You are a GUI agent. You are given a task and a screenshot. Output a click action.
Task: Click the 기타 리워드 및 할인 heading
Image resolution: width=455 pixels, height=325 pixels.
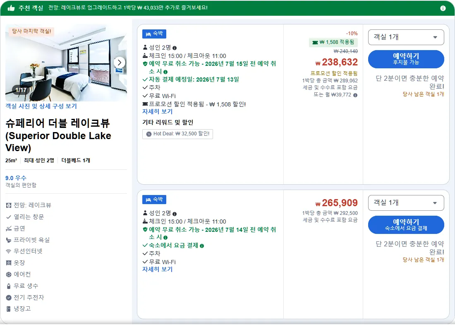pos(168,123)
